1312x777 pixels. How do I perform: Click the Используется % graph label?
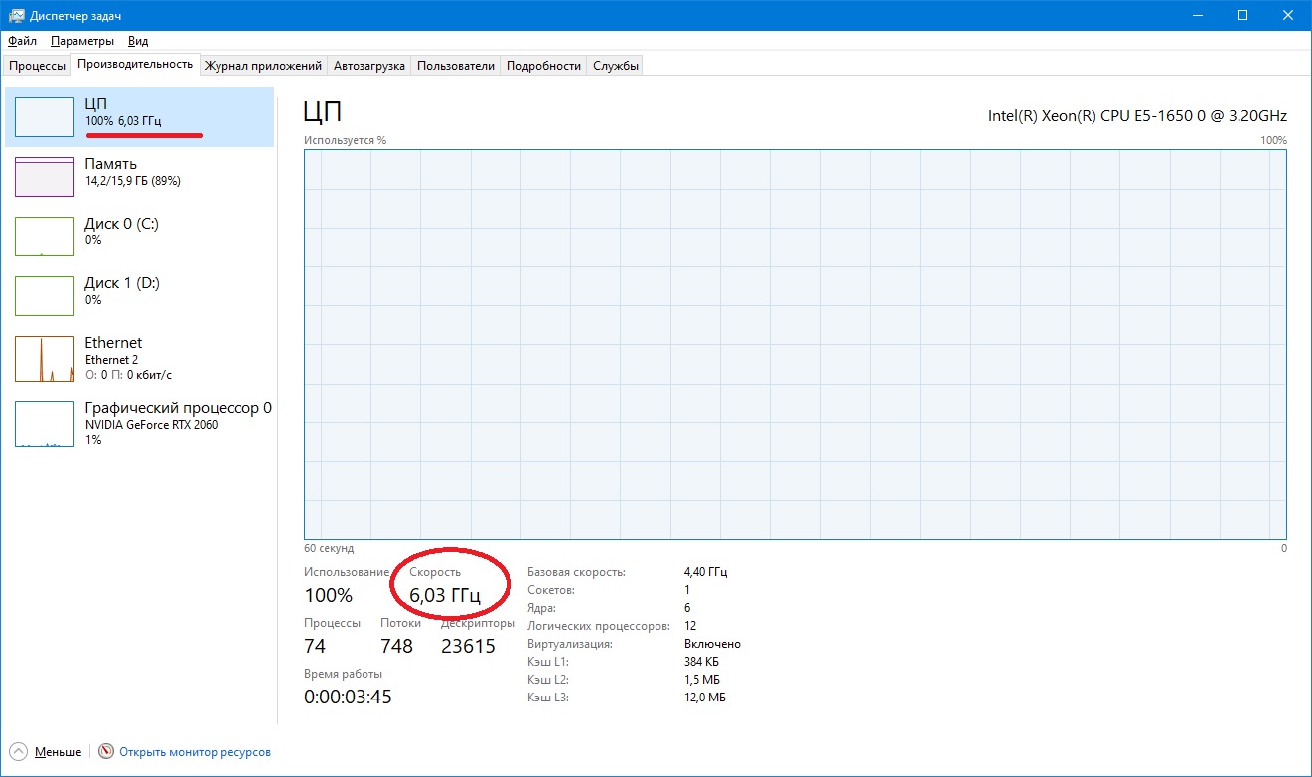[x=345, y=140]
